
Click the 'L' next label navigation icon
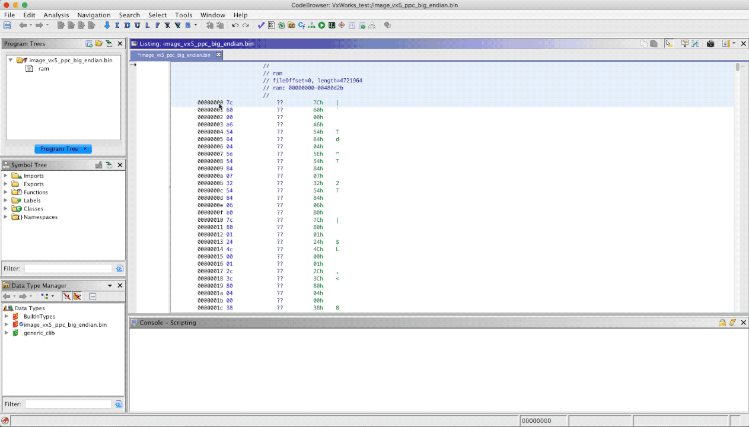[x=147, y=26]
